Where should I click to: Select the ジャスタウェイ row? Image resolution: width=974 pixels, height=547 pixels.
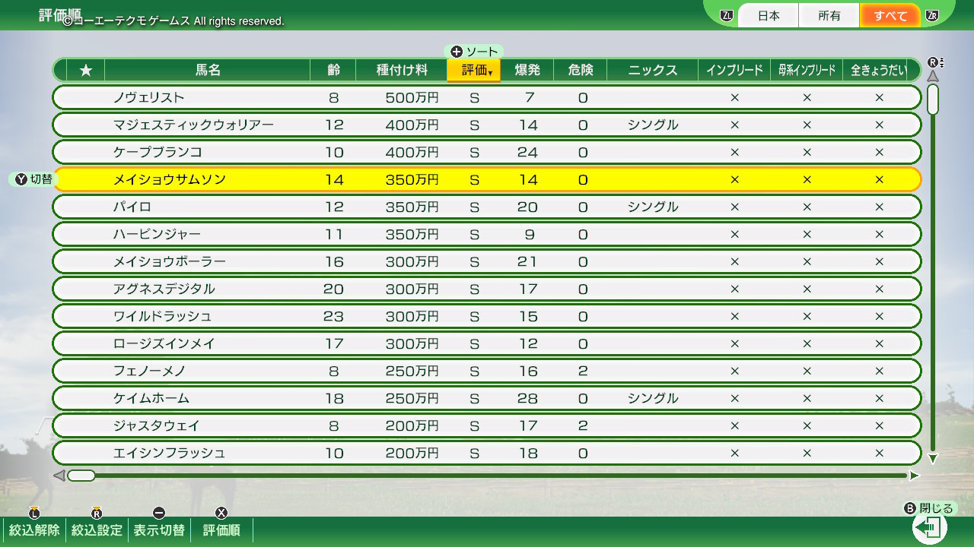click(x=487, y=425)
